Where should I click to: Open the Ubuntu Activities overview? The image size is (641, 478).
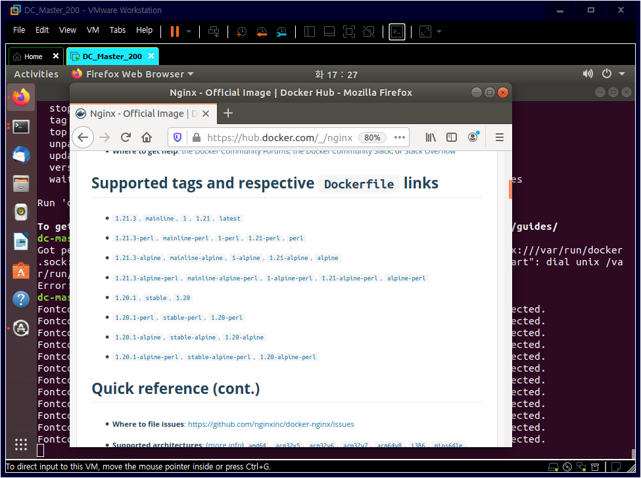point(36,74)
